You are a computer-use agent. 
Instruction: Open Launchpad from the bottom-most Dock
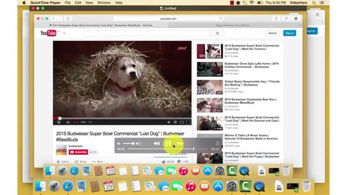pyautogui.click(x=54, y=186)
